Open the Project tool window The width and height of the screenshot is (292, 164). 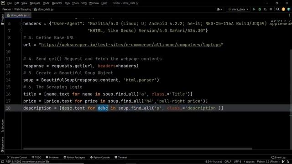(2, 19)
